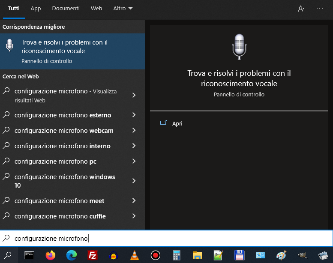Open the Altro dropdown menu
This screenshot has height=263, width=333.
123,9
